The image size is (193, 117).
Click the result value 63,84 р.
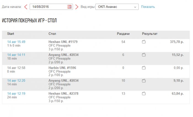[178, 93]
